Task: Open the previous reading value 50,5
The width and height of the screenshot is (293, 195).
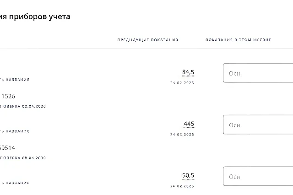Action: 188,175
